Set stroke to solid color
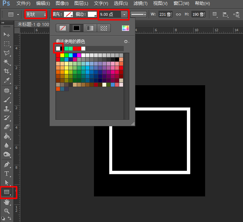The width and height of the screenshot is (243, 222). point(76,28)
